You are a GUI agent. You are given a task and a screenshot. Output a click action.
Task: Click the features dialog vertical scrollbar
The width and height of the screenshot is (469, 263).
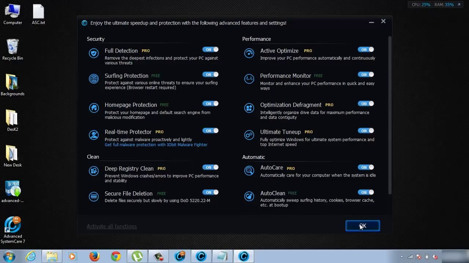point(391,115)
